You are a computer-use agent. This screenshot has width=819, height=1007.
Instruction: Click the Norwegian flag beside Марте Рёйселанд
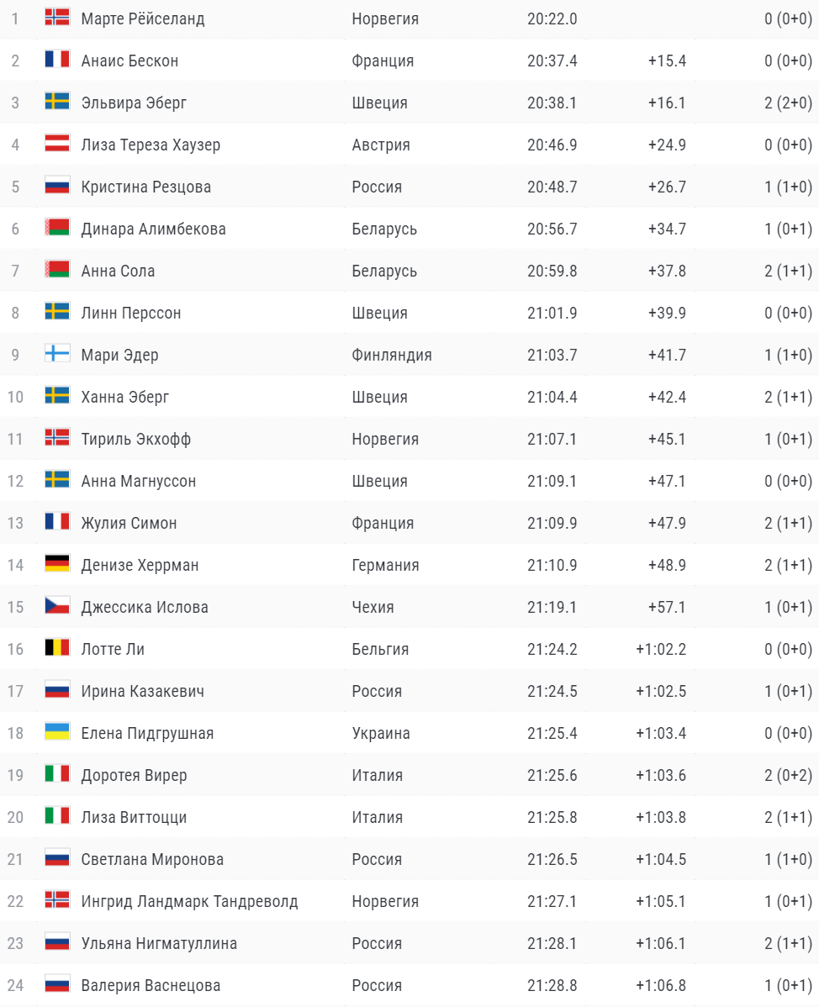pos(56,18)
